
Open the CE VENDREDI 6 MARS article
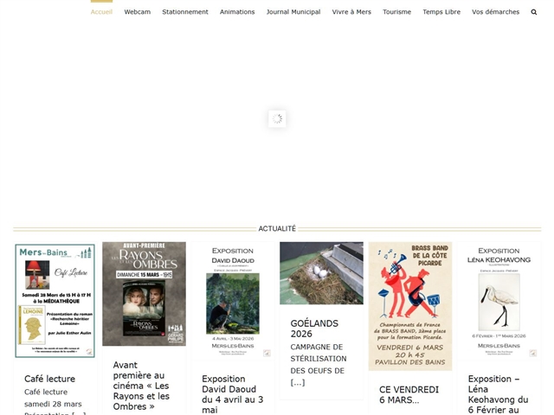[x=409, y=394]
